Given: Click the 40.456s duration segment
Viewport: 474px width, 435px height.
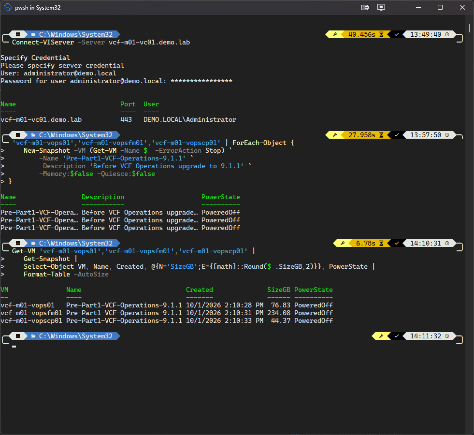Looking at the screenshot, I should tap(361, 34).
